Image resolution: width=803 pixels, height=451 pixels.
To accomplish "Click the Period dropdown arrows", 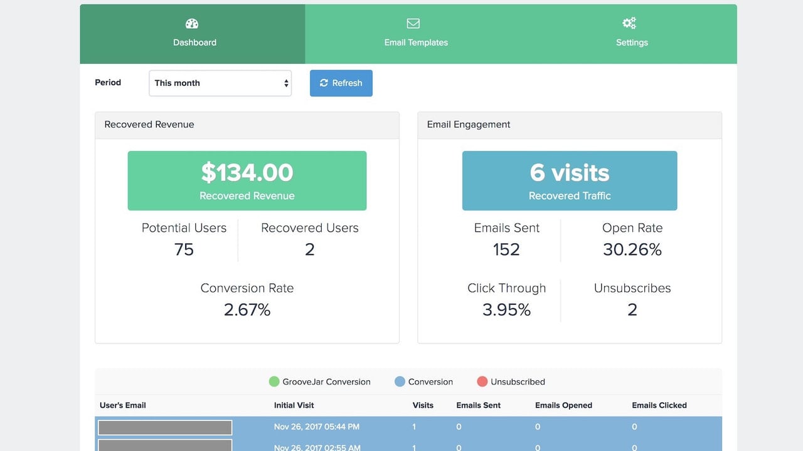I will click(286, 83).
